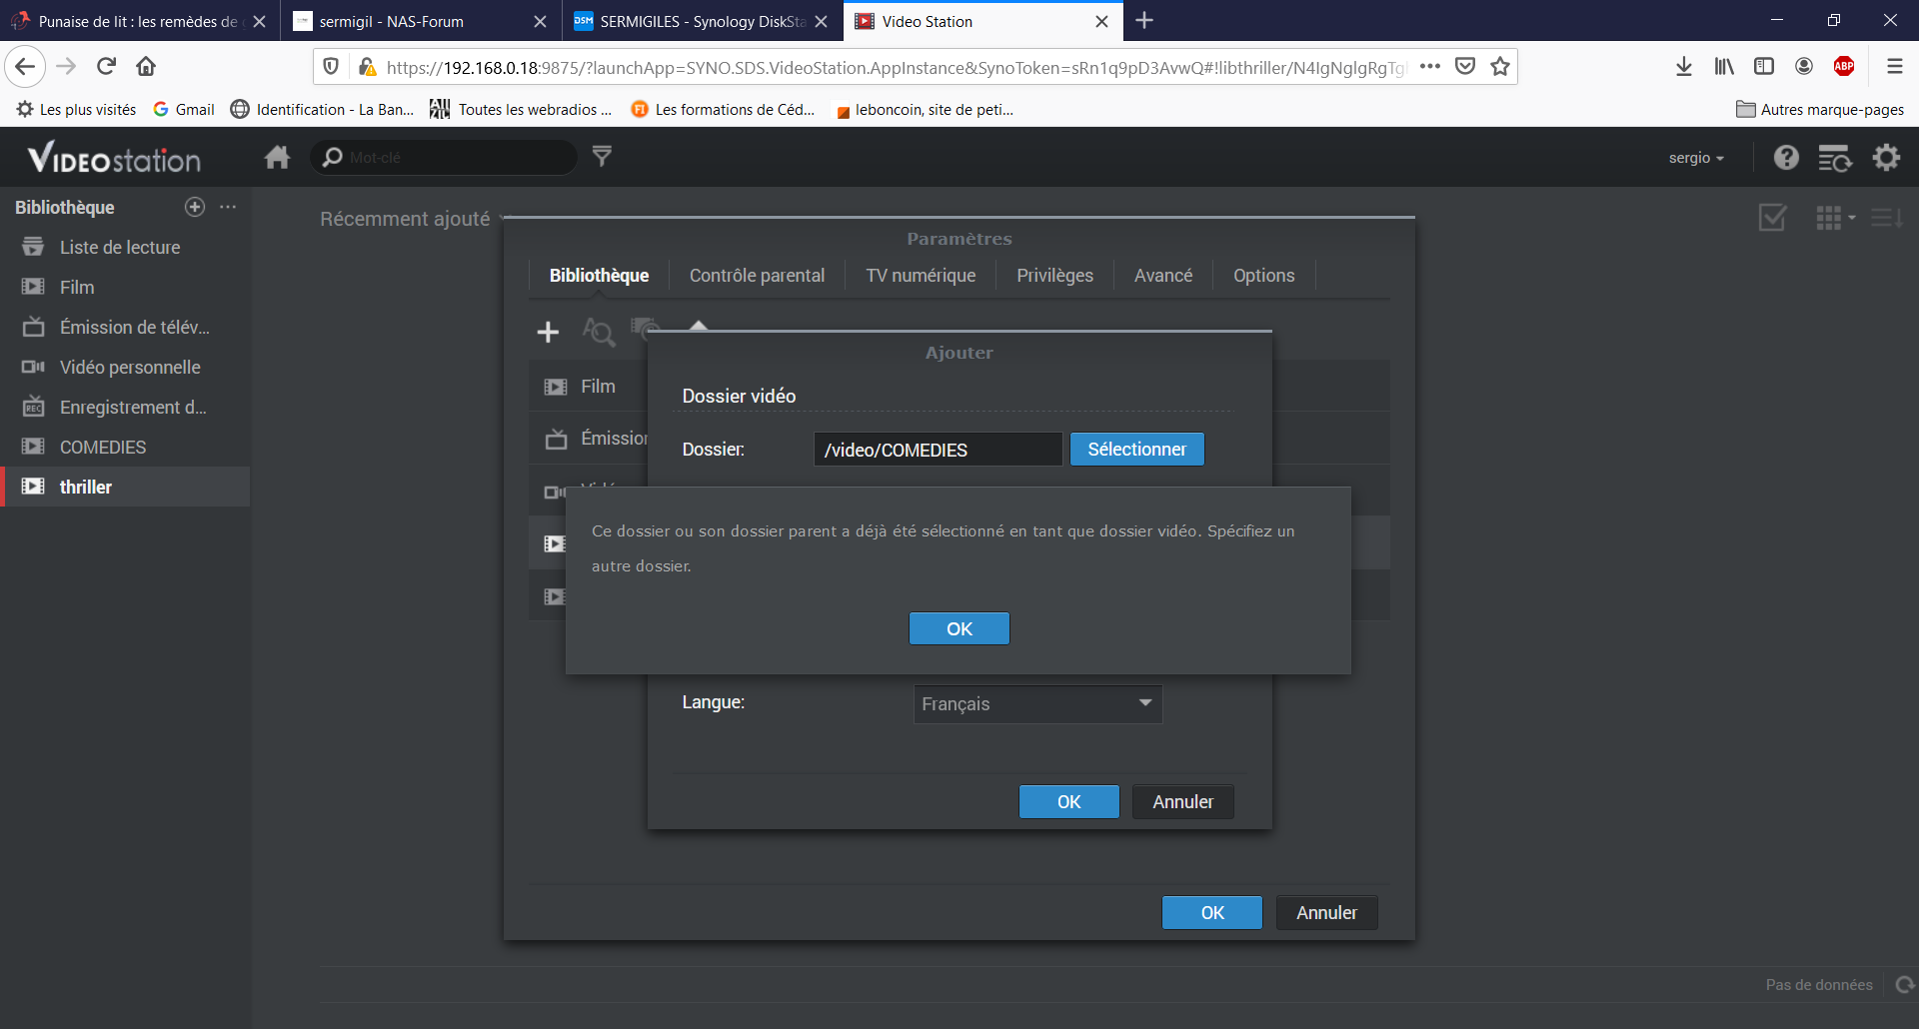1919x1029 pixels.
Task: Switch to the Privilèges tab
Action: (x=1054, y=276)
